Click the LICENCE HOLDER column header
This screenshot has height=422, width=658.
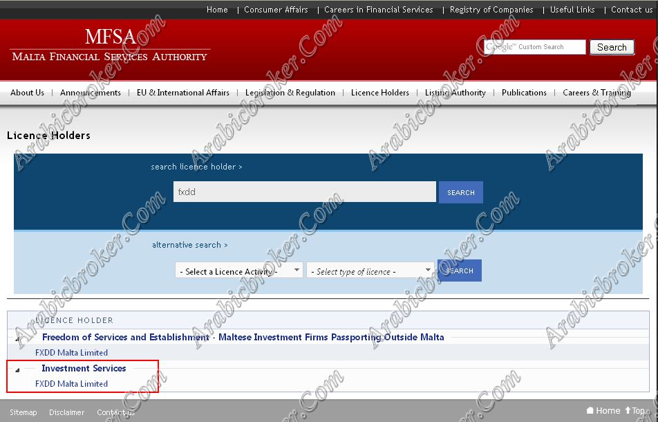75,320
